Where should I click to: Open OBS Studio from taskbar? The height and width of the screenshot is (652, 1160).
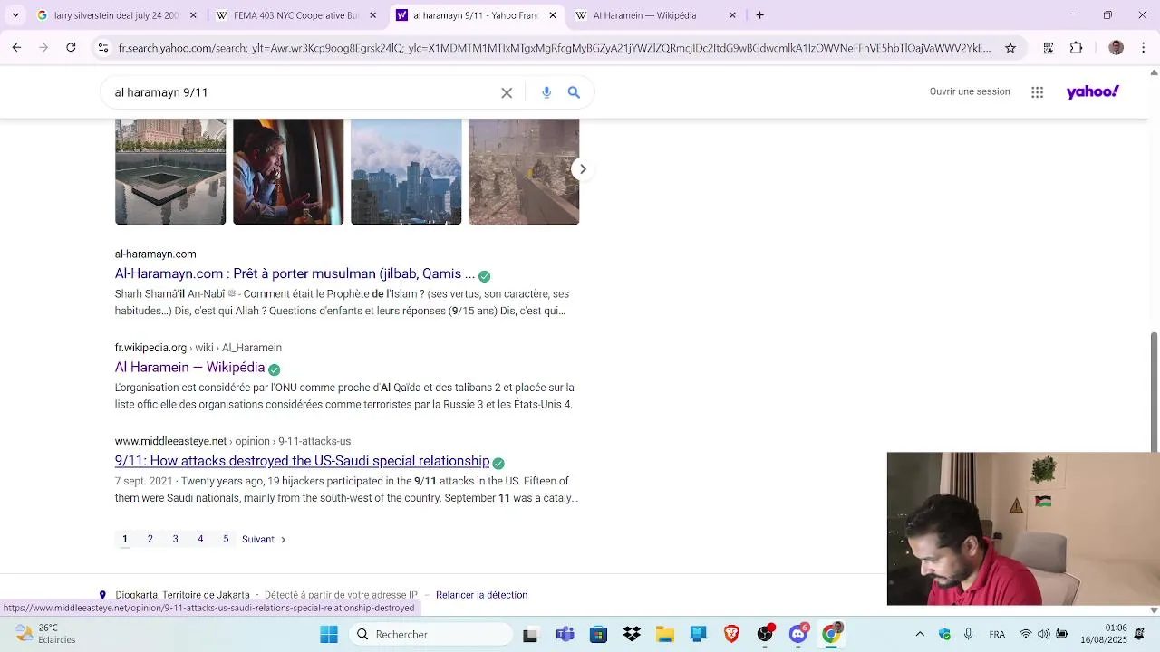pos(765,635)
